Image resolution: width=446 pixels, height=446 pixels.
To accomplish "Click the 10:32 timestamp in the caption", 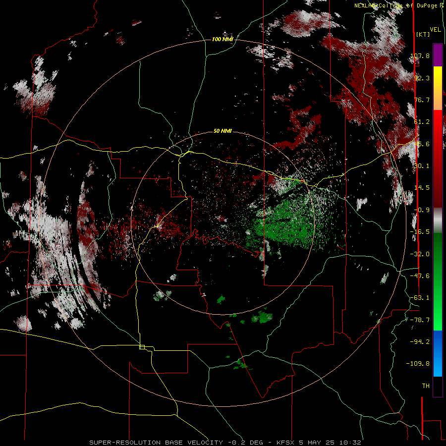I will 350,443.
